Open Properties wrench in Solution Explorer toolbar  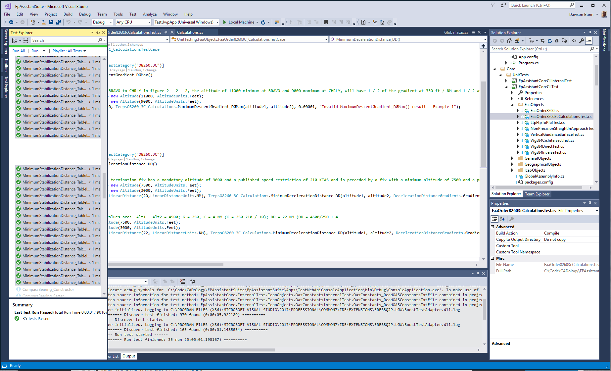pos(582,41)
